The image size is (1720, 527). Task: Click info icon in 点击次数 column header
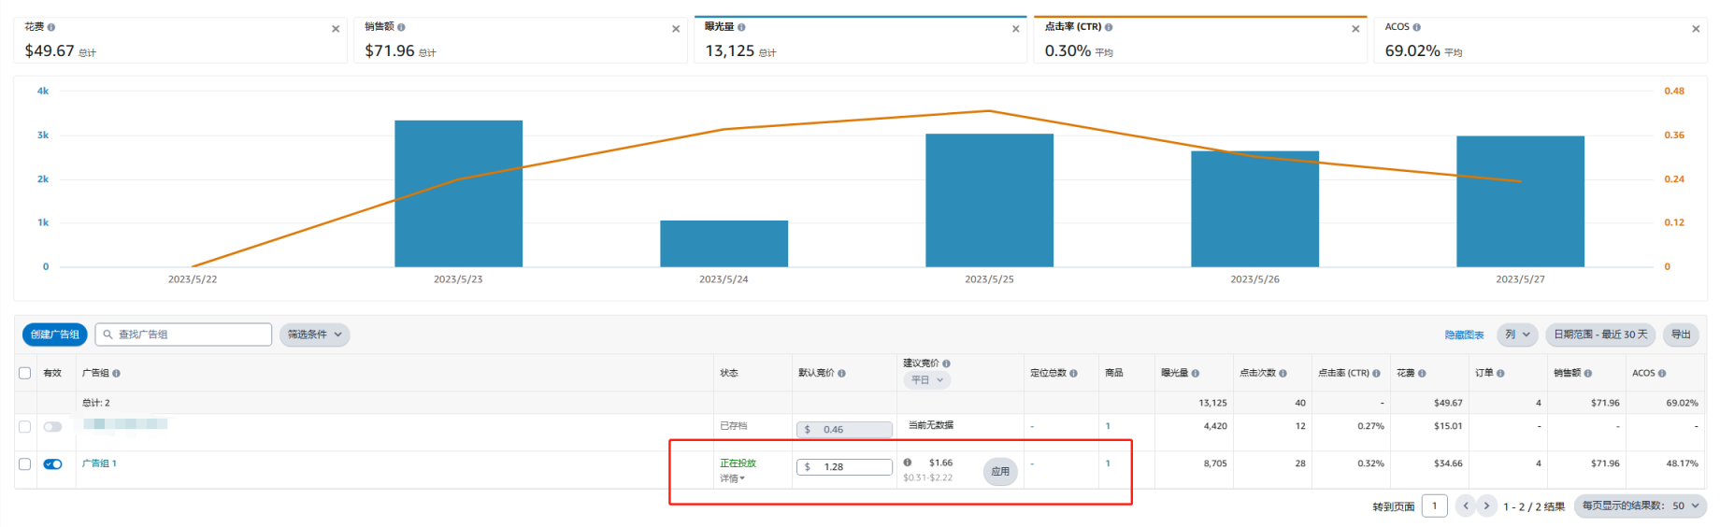point(1283,373)
